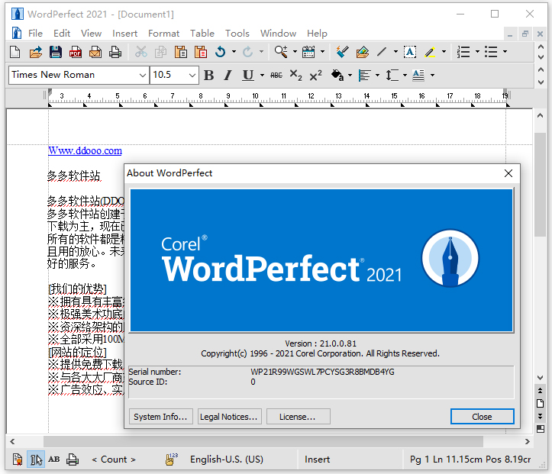Toggle Bold formatting
Viewport: 552px width, 474px height.
pos(209,75)
